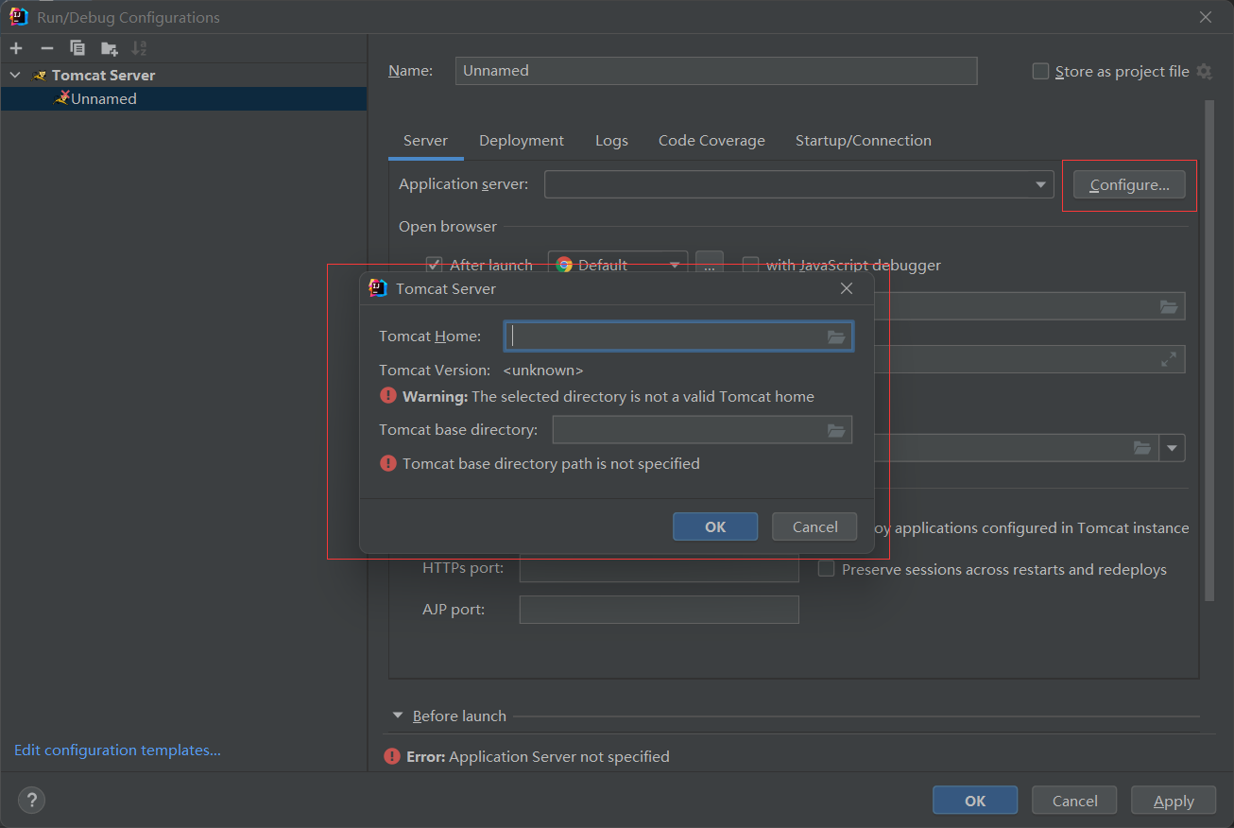Click the ellipsis browser options button

tap(710, 265)
